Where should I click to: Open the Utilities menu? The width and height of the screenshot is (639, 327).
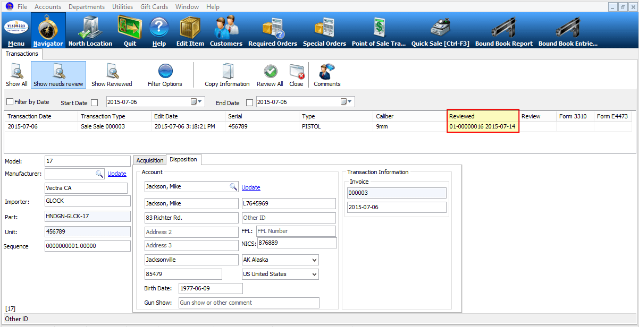tap(123, 7)
